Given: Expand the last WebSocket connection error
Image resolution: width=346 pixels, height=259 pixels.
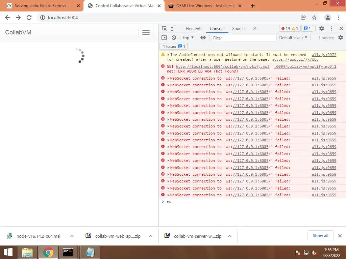Looking at the screenshot, I should coord(168,195).
